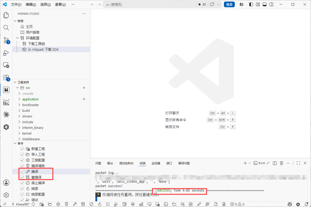Viewport: 311px width, 207px height.
Task: Open the 选择(S) menu
Action: (46, 5)
